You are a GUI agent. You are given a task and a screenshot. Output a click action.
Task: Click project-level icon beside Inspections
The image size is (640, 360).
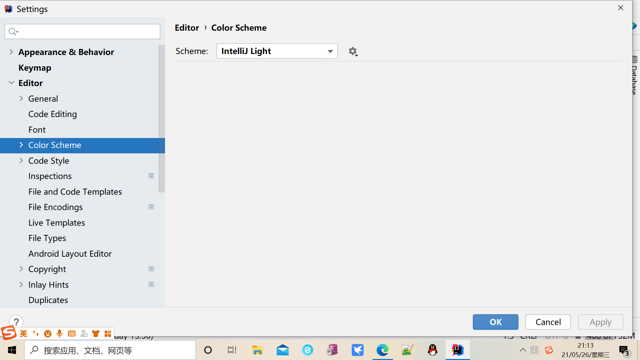[151, 176]
